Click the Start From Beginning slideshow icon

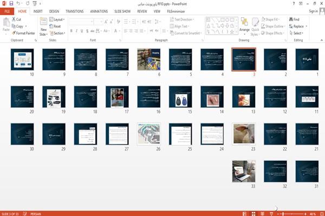click(x=35, y=3)
